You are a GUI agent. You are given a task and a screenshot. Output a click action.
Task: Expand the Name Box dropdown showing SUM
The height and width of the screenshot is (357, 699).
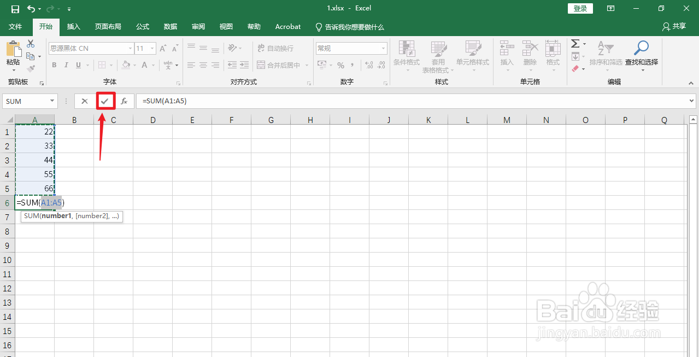52,101
